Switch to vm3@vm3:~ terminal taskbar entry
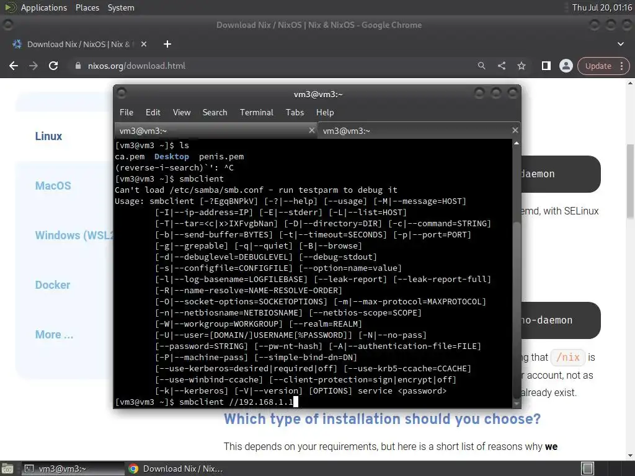The height and width of the screenshot is (476, 635). point(73,469)
